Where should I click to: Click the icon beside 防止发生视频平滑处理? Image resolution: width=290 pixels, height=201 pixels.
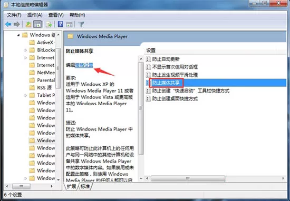click(x=148, y=75)
